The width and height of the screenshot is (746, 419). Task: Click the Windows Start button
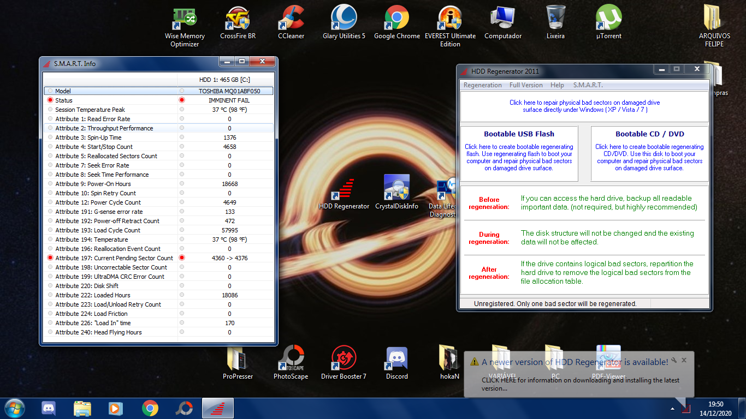(14, 408)
